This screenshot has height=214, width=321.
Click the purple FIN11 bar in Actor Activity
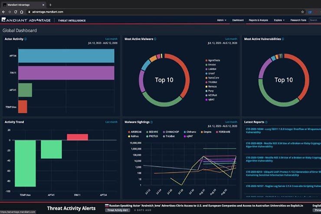[x=66, y=73]
